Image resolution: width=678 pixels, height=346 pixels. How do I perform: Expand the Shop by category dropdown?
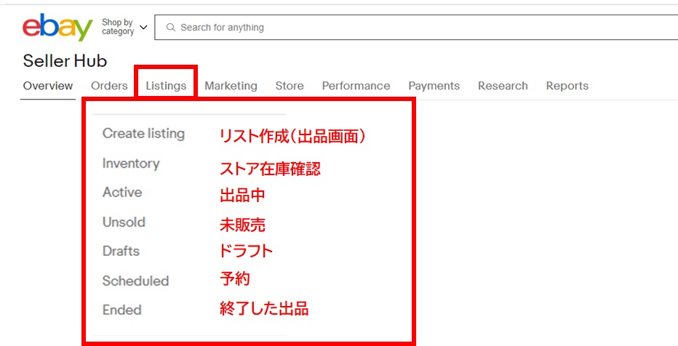click(124, 28)
